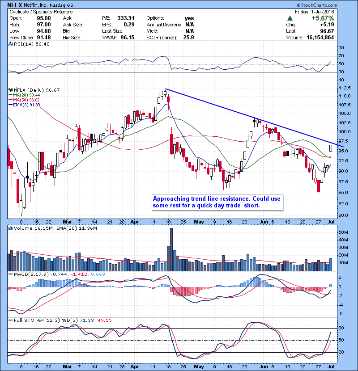The height and width of the screenshot is (371, 358).
Task: Click the tallest volume bar near April 18
Action: (x=171, y=249)
